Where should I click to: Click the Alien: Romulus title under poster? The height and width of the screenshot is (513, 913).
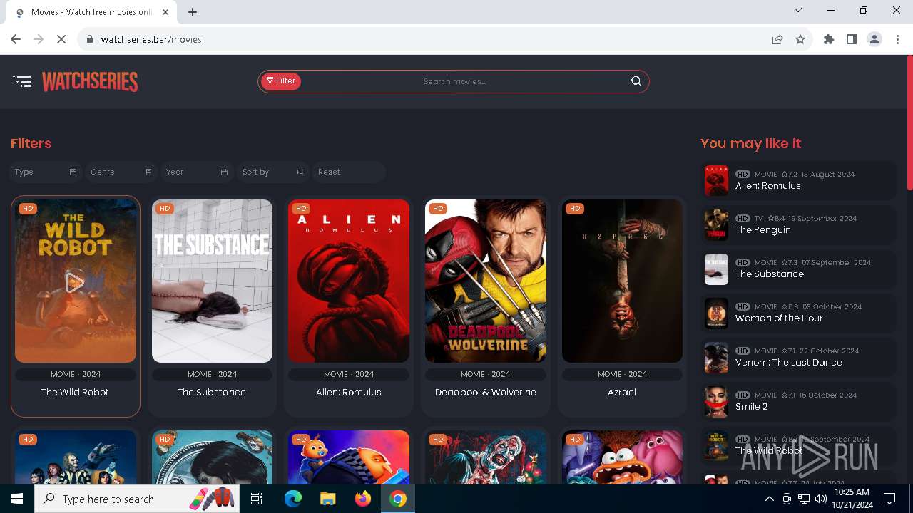pyautogui.click(x=349, y=392)
